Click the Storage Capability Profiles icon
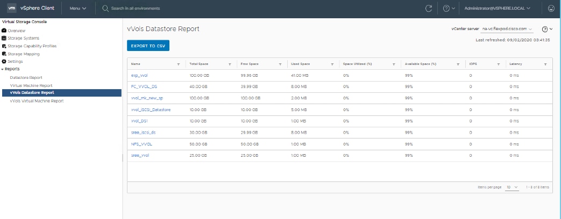This screenshot has width=561, height=219. tap(4, 46)
